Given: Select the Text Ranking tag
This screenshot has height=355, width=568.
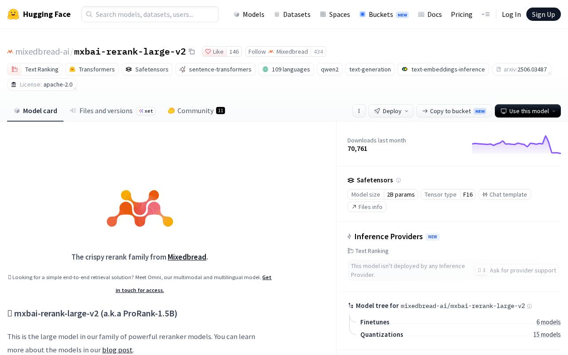Looking at the screenshot, I should [35, 69].
